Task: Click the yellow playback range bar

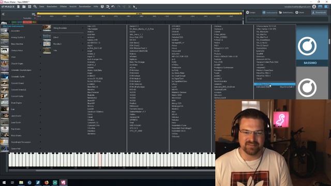Action: (x=139, y=13)
